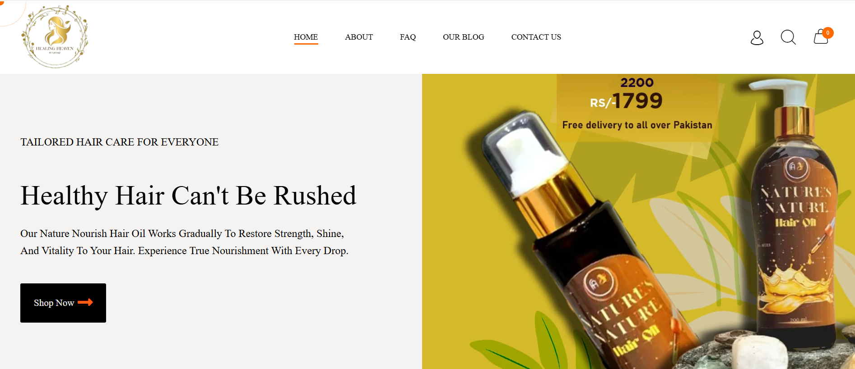Click the orange cart count badge
The height and width of the screenshot is (369, 855).
point(828,33)
